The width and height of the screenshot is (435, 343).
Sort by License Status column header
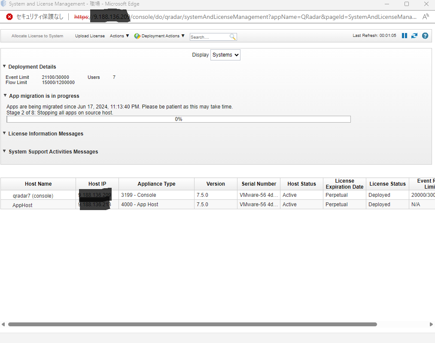[388, 184]
